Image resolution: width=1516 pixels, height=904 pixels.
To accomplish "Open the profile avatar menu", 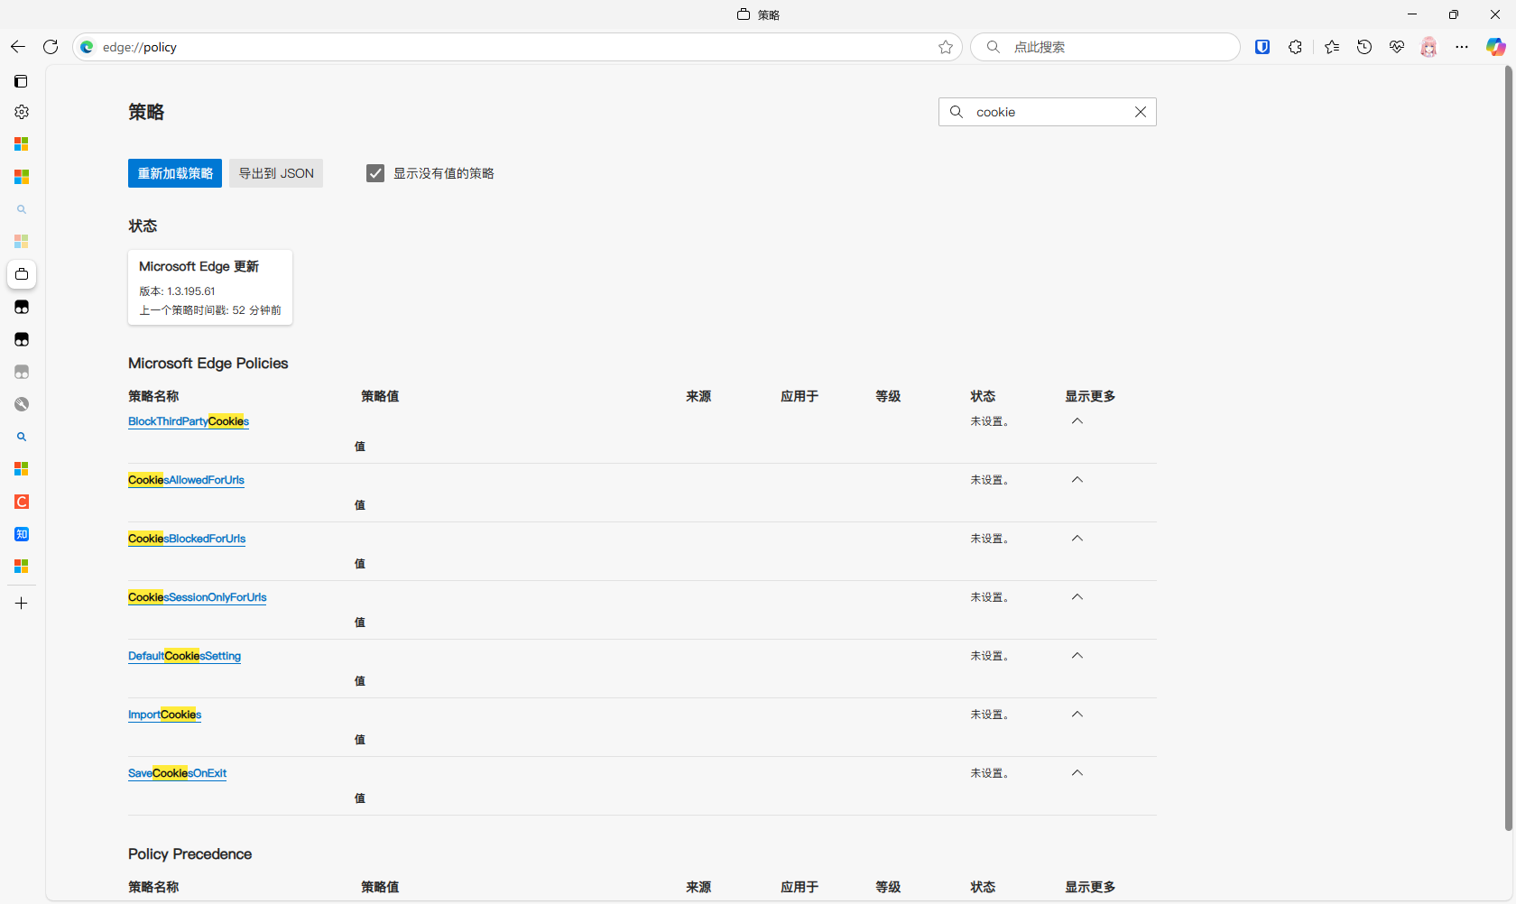I will 1429,47.
